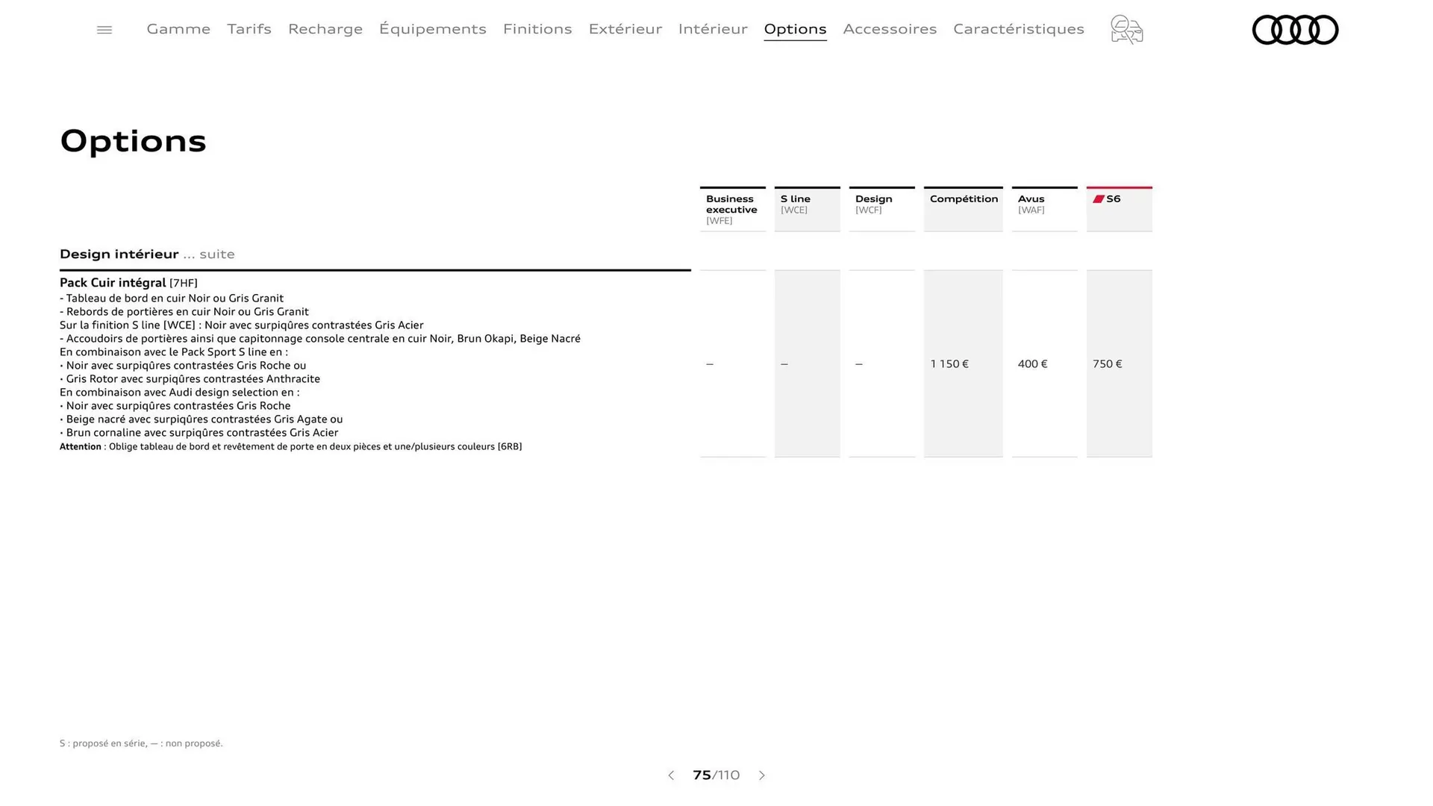Click the Audi rings logo
Screen dimensions: 1433x806
1295,30
